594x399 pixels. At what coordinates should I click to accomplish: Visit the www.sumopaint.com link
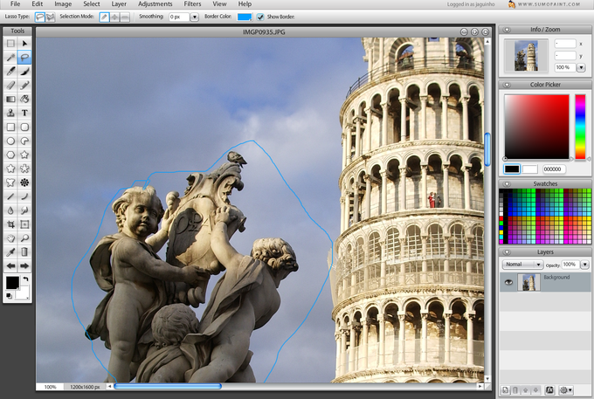[x=549, y=4]
